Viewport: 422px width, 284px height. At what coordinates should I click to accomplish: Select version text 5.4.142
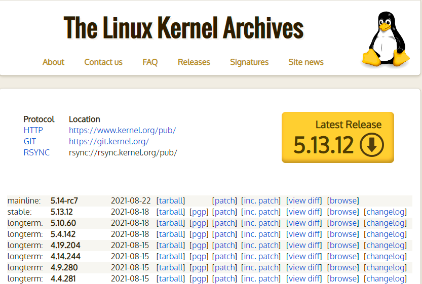[63, 234]
